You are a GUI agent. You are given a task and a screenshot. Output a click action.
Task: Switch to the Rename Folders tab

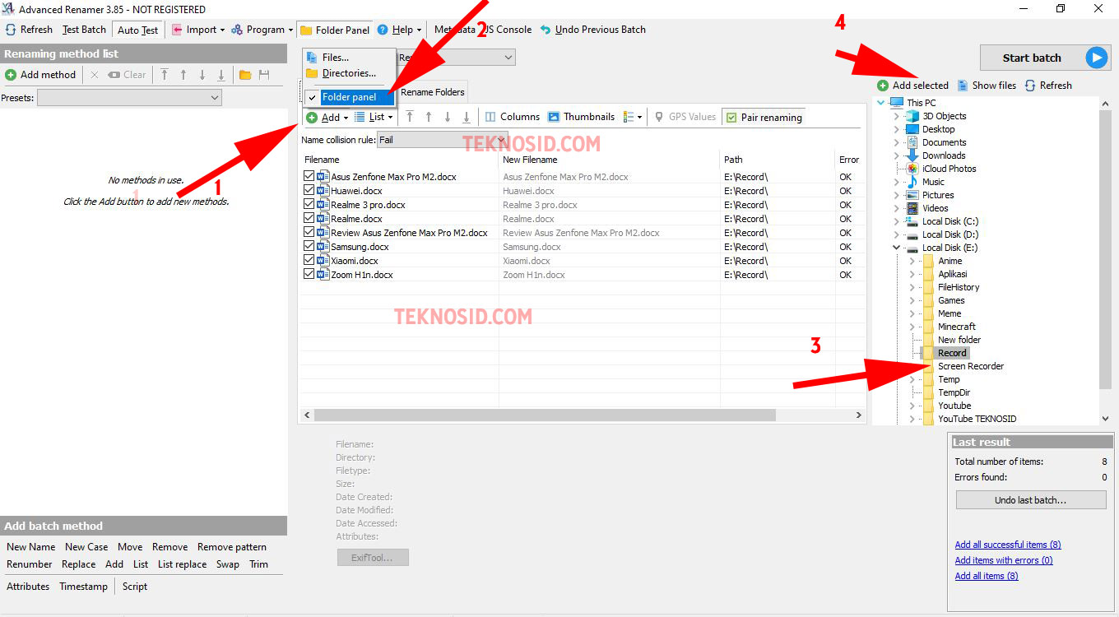(x=433, y=92)
